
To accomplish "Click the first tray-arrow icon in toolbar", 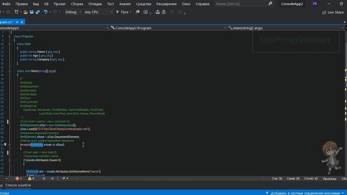I will (158, 12).
